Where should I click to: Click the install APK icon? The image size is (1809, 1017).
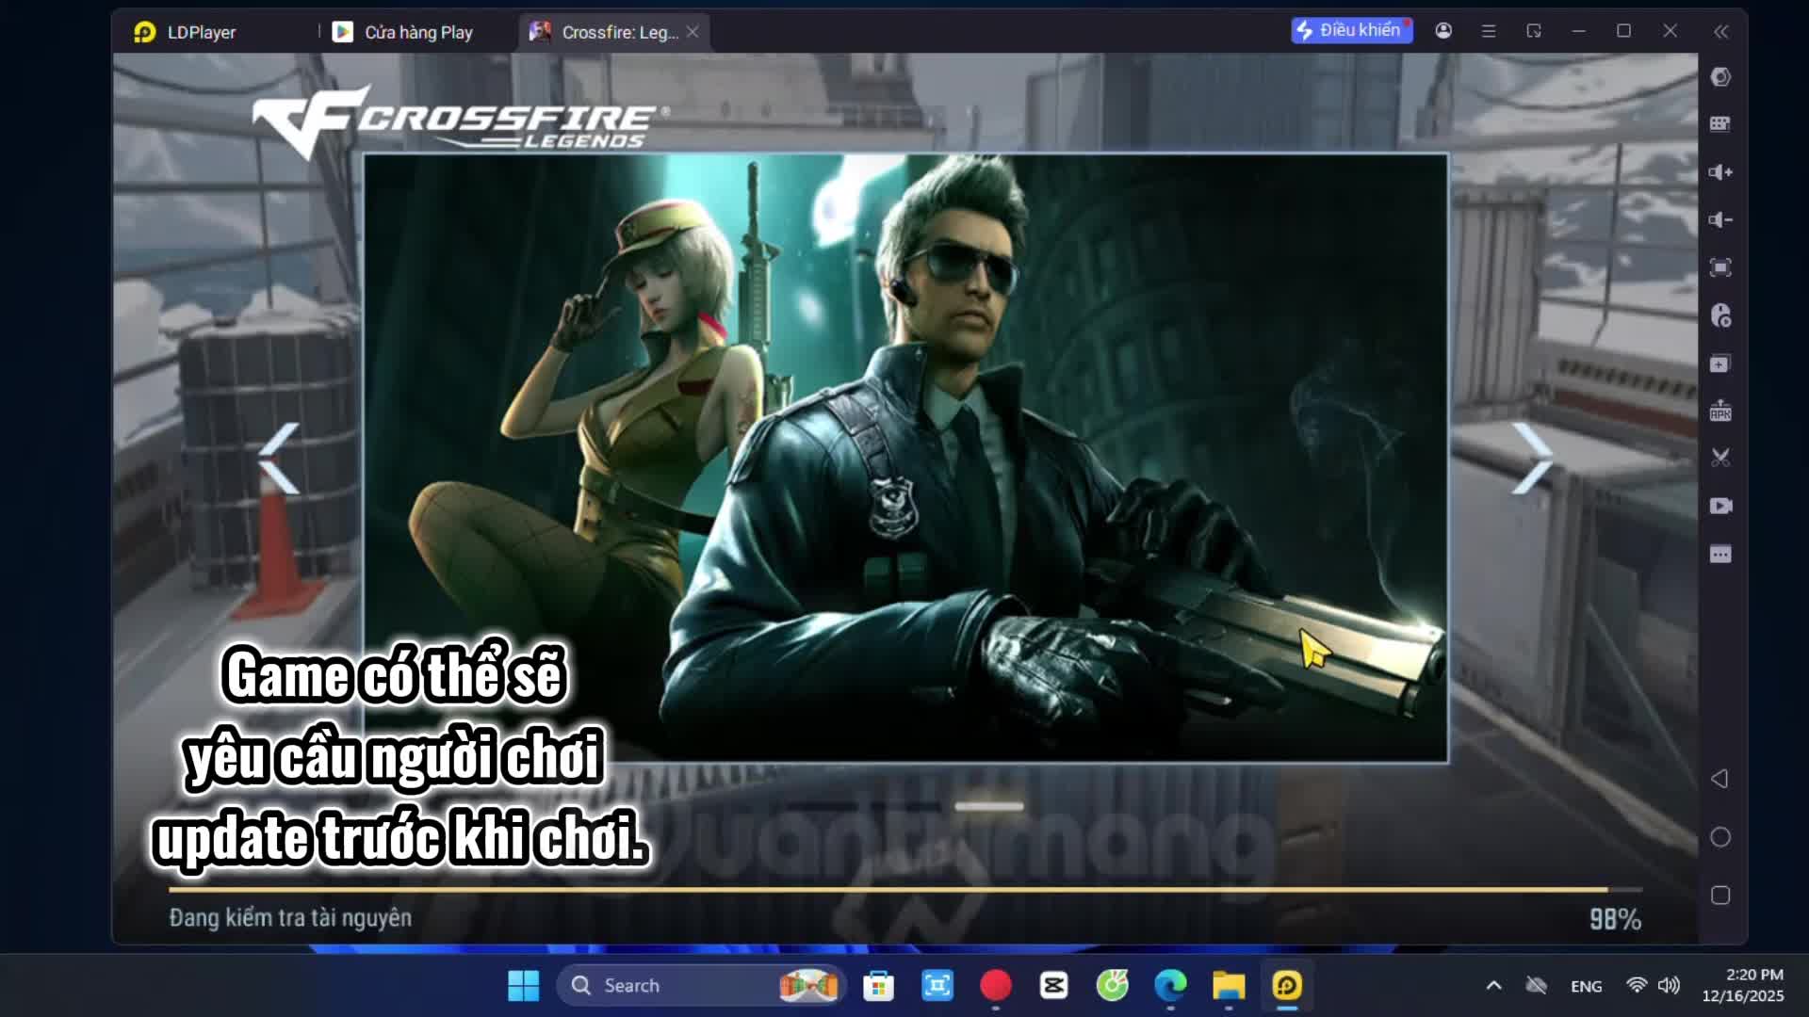pyautogui.click(x=1720, y=411)
